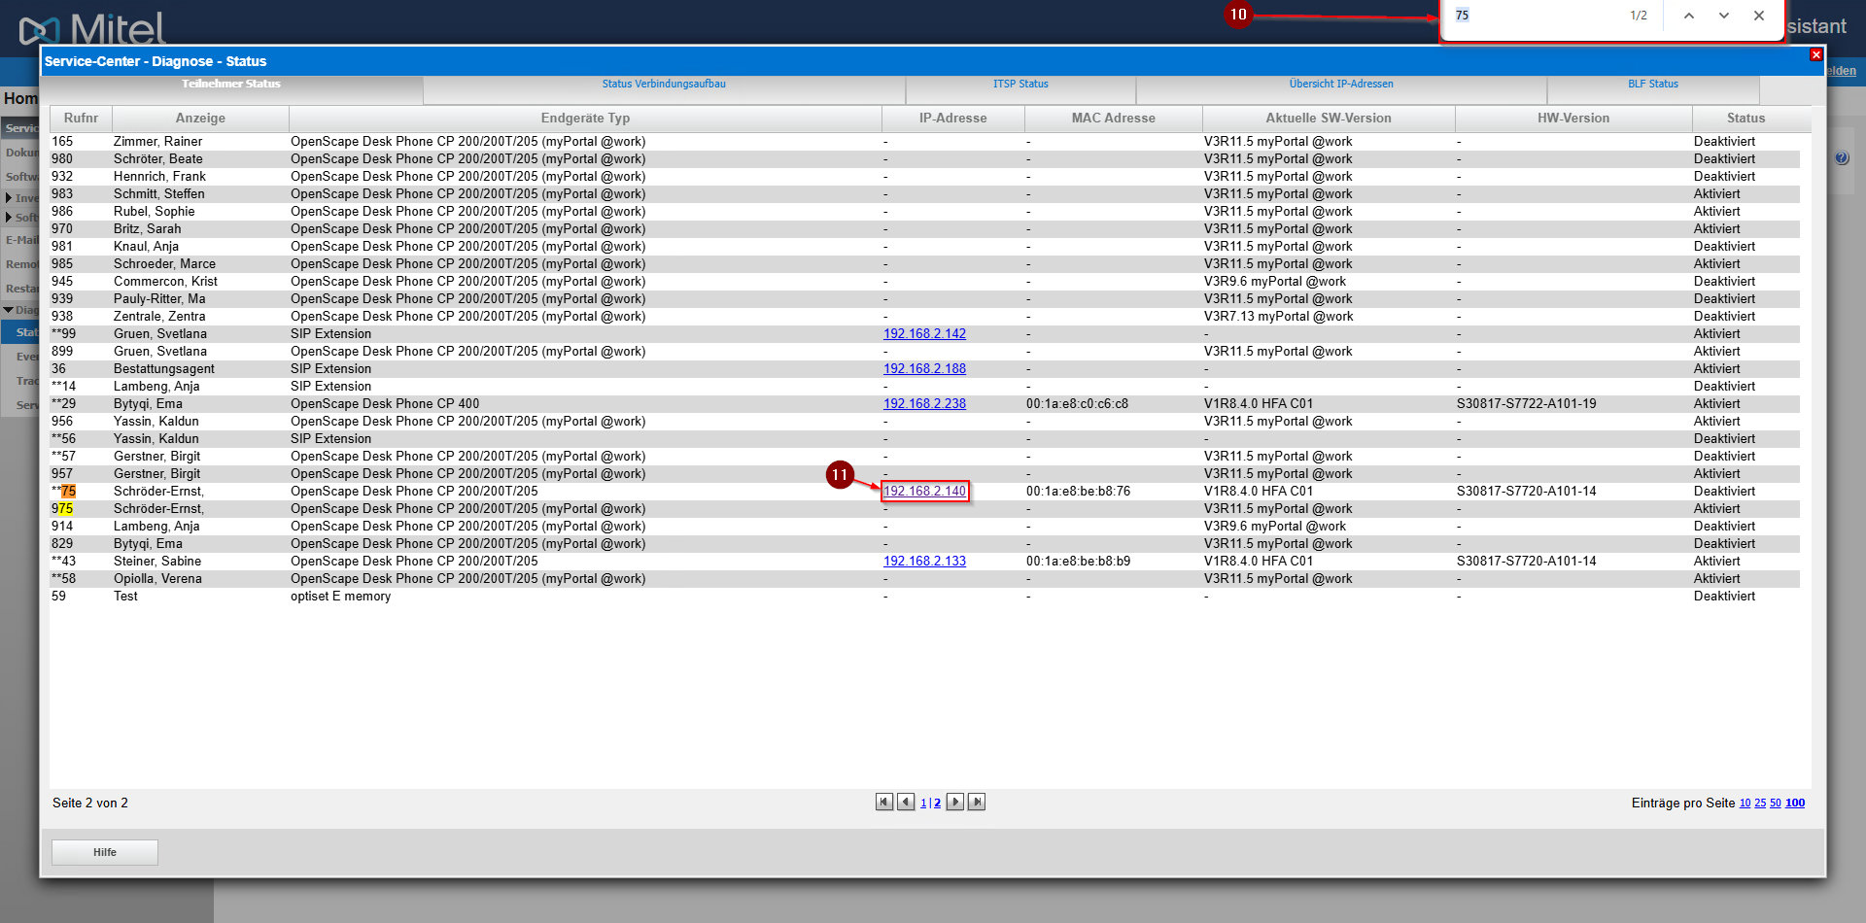Select row name Zimmer, Rainer
1866x923 pixels.
coord(157,142)
